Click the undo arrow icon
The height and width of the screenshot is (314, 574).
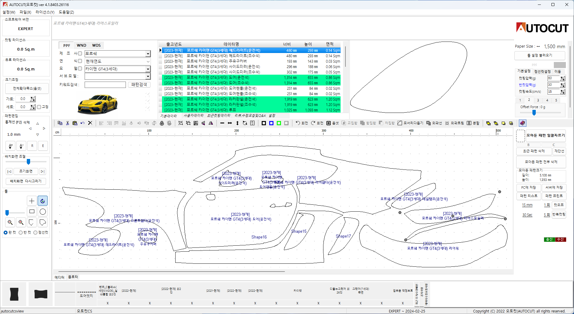pyautogui.click(x=83, y=123)
